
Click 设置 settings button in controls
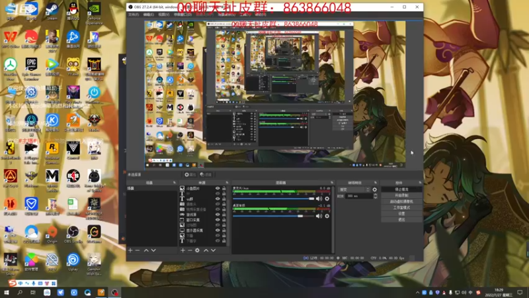401,214
